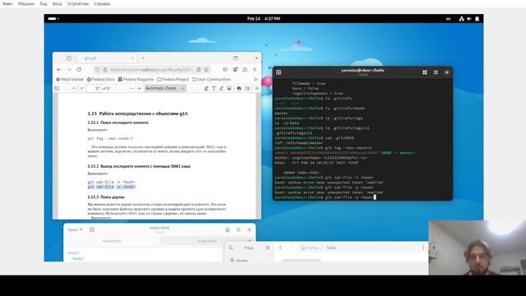Go to previous page in PDF viewer
The width and height of the screenshot is (526, 296).
click(x=73, y=88)
